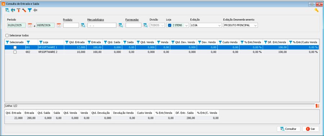Click the wrench toolbar icon
324x136 pixels.
point(24,10)
